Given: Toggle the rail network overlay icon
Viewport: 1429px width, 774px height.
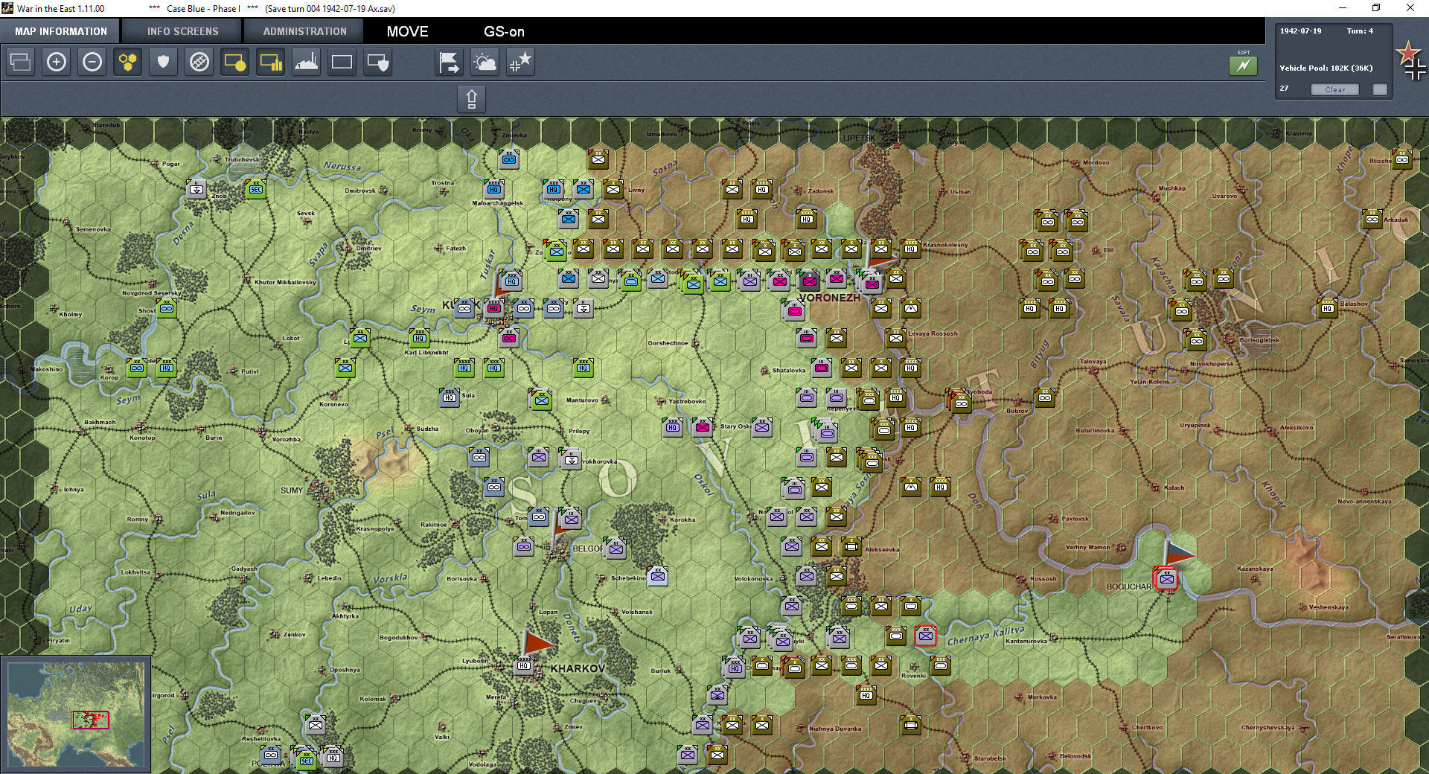Looking at the screenshot, I should click(x=199, y=62).
